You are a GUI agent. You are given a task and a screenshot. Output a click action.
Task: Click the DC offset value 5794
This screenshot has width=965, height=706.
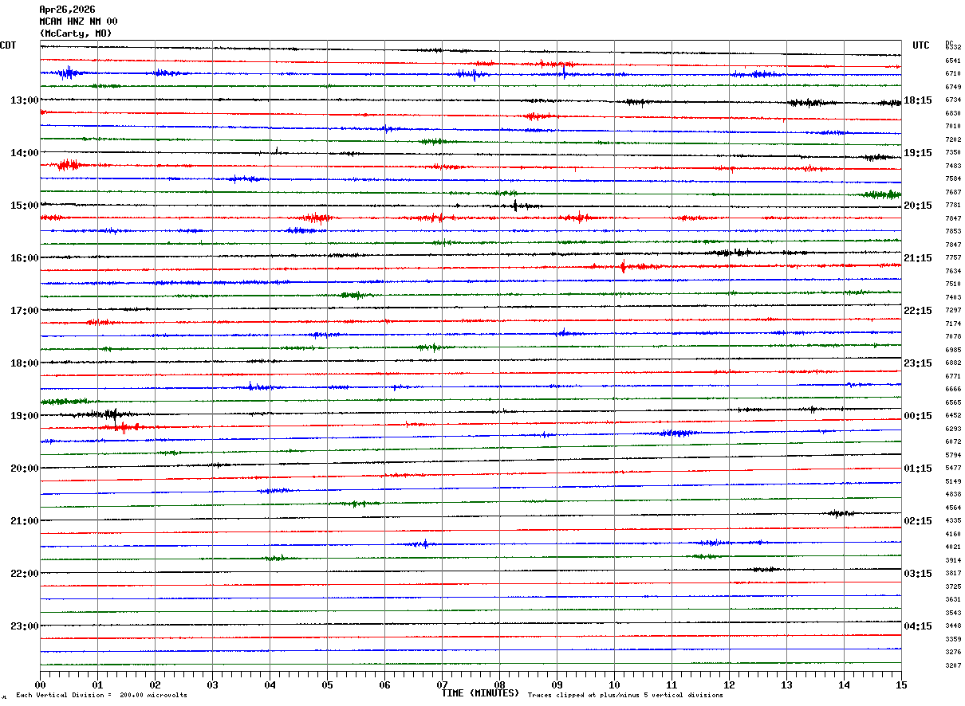[x=953, y=455]
